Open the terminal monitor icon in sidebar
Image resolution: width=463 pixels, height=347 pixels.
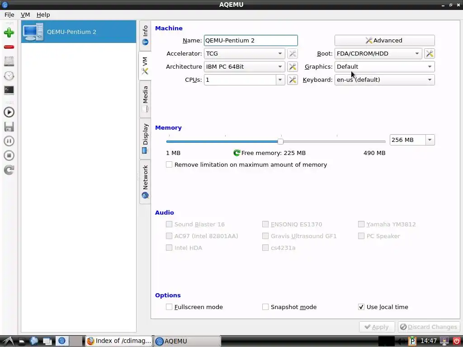9,90
